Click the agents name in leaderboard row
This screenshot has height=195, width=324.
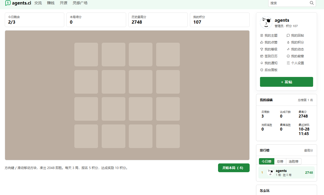281,171
